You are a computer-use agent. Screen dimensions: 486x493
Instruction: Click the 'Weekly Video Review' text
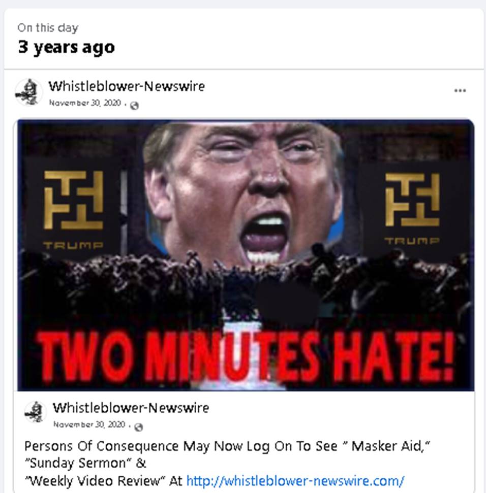[95, 481]
